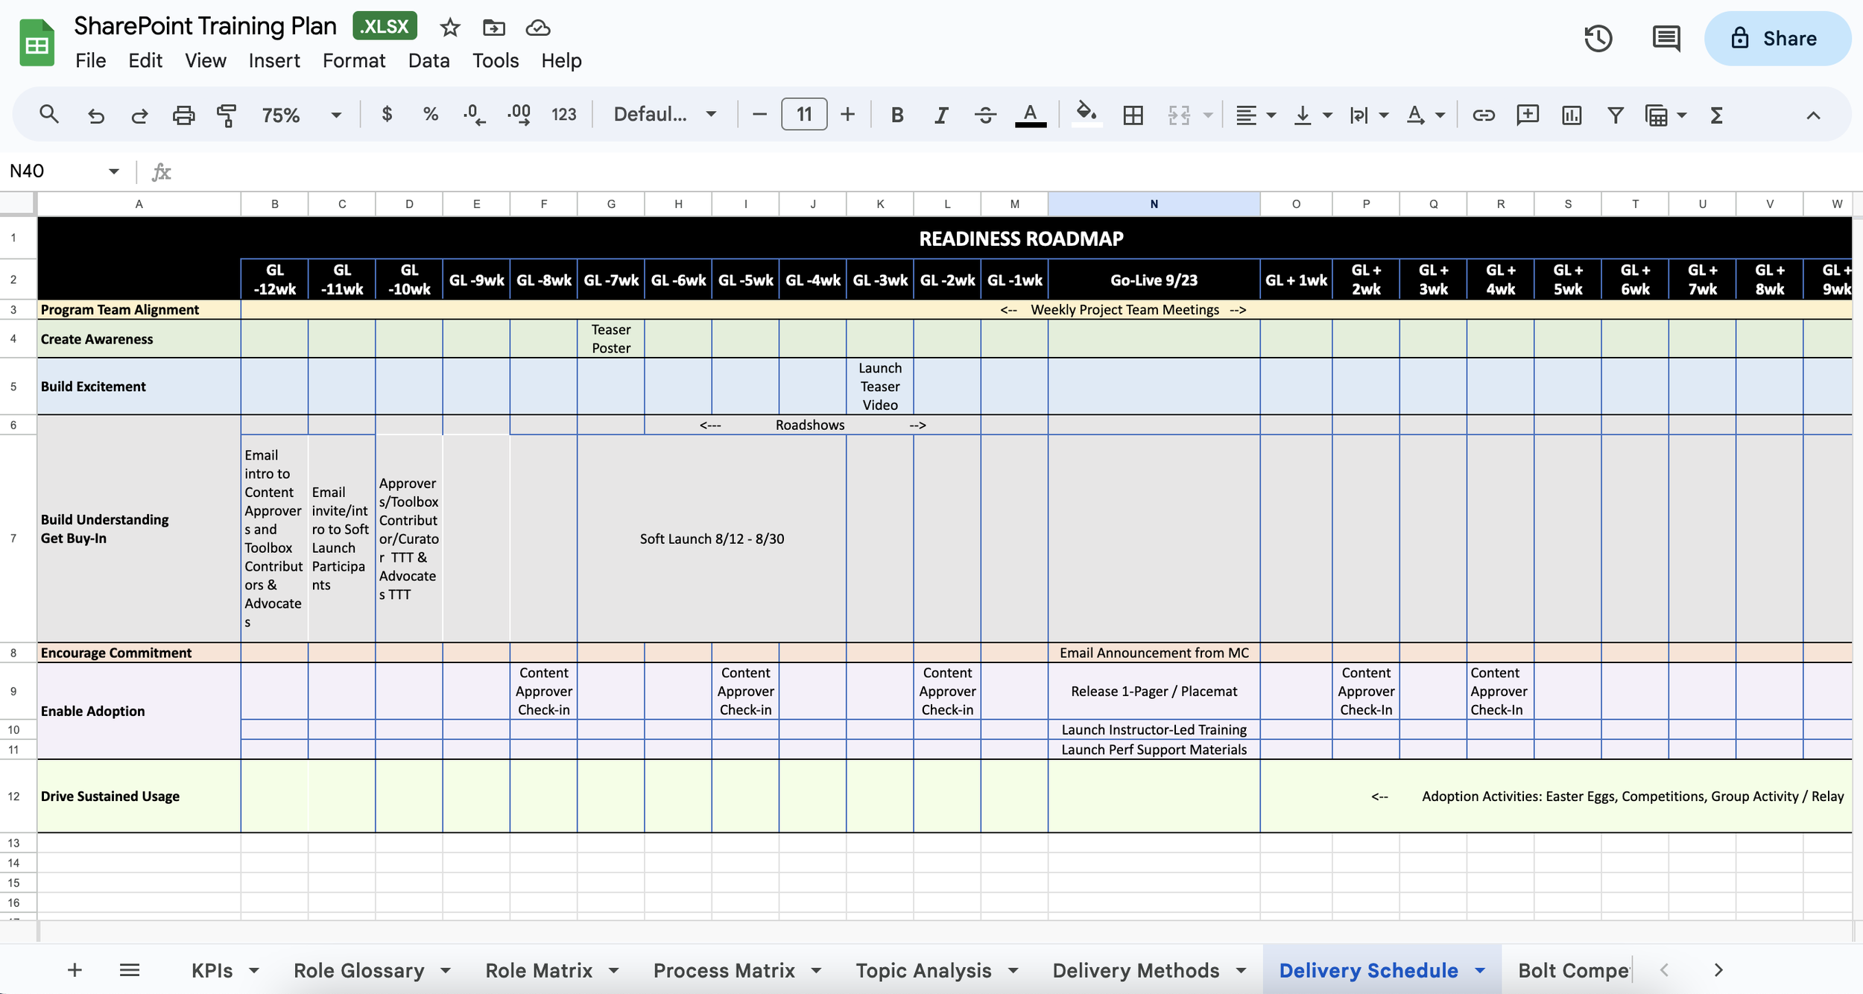
Task: Click the insert link icon
Action: [1483, 115]
